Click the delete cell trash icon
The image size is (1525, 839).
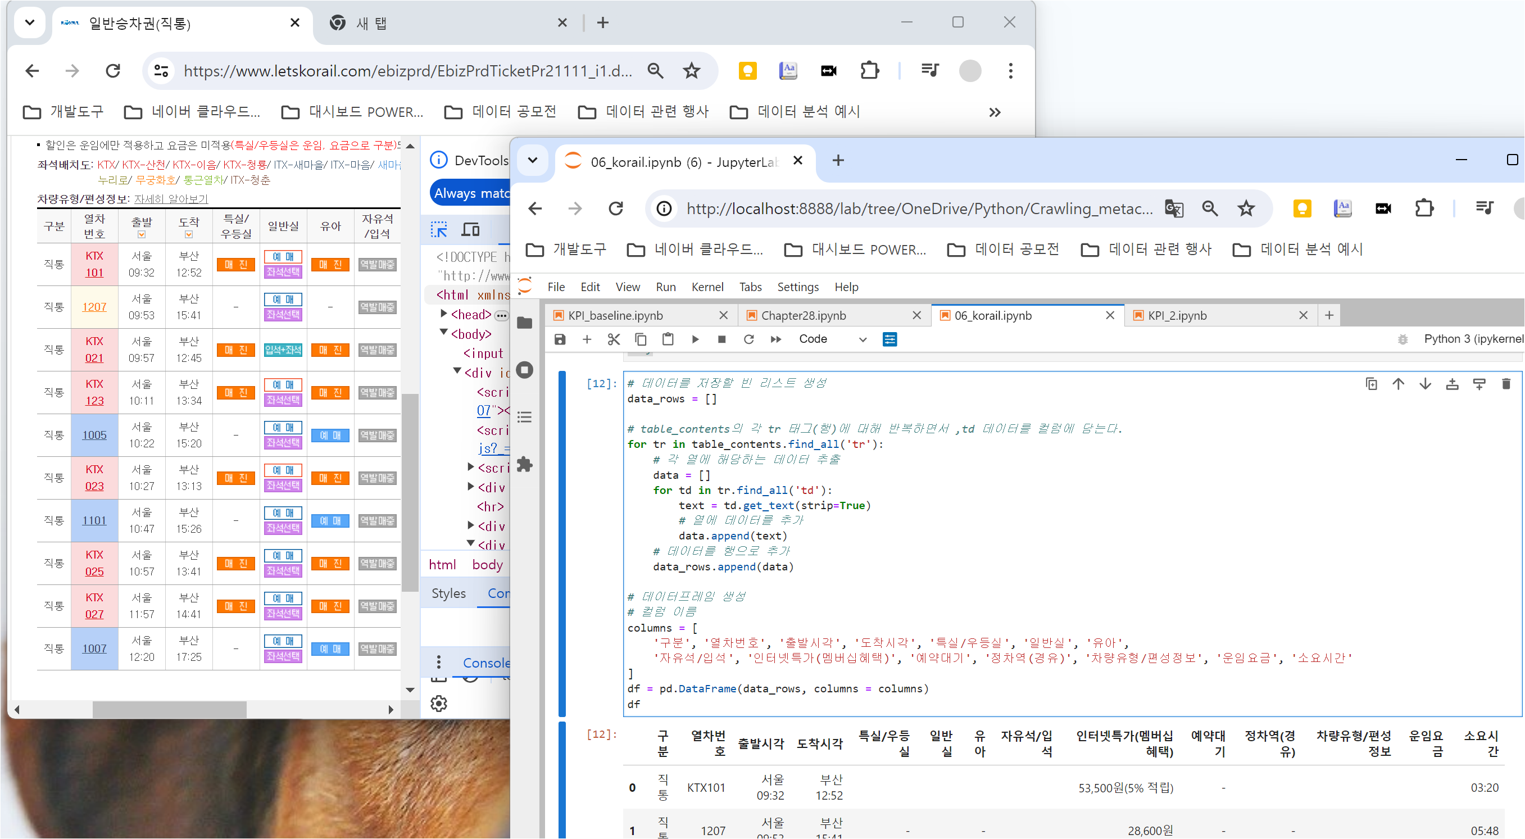1506,384
